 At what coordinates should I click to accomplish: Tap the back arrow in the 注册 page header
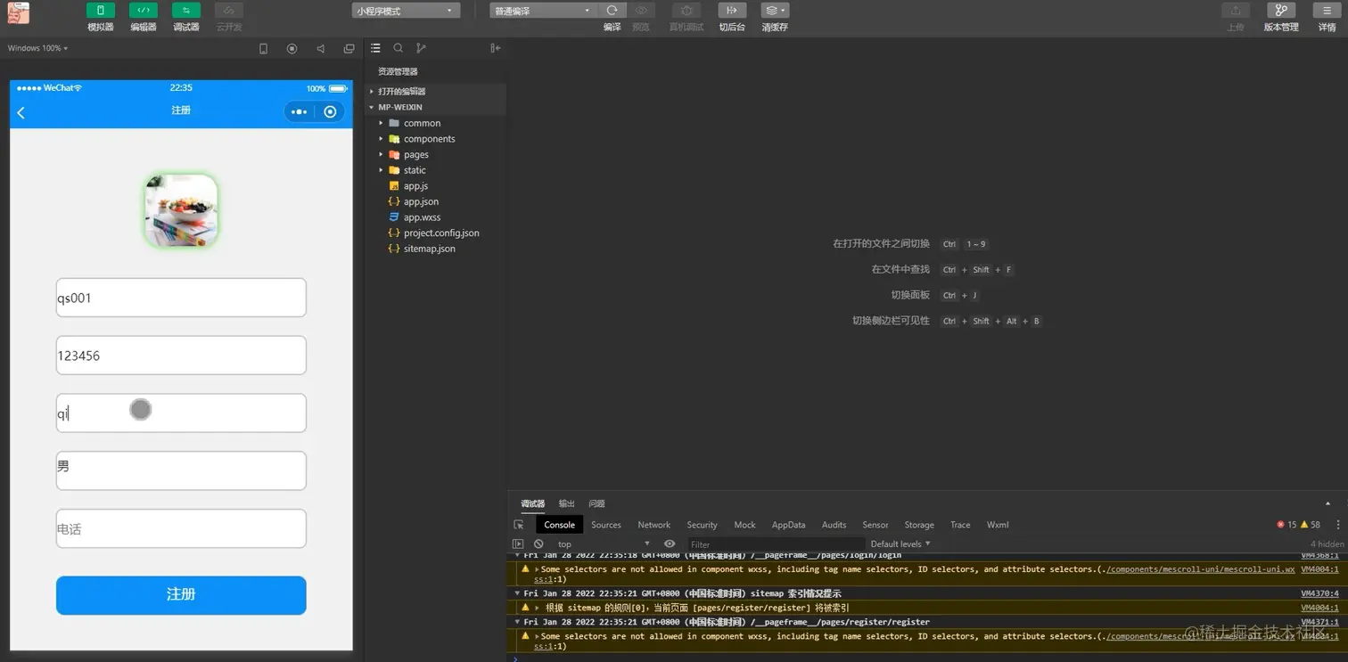(21, 112)
